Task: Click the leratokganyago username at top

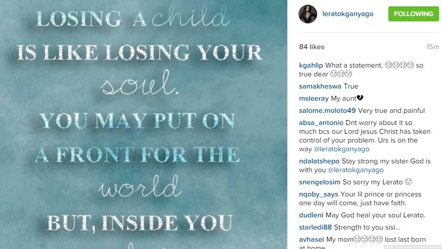Action: 348,14
